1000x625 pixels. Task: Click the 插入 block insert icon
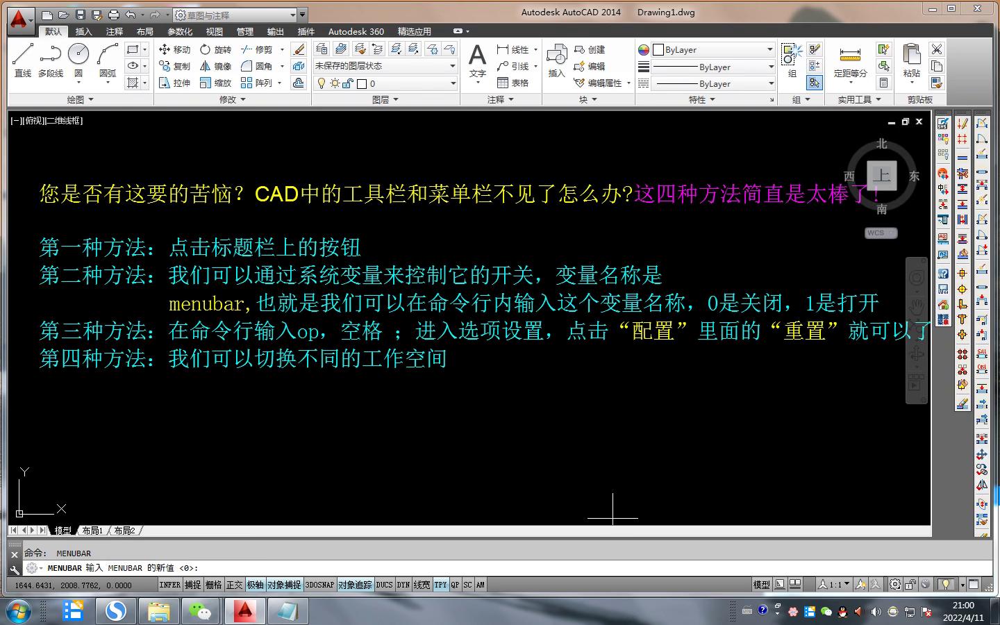[x=557, y=60]
